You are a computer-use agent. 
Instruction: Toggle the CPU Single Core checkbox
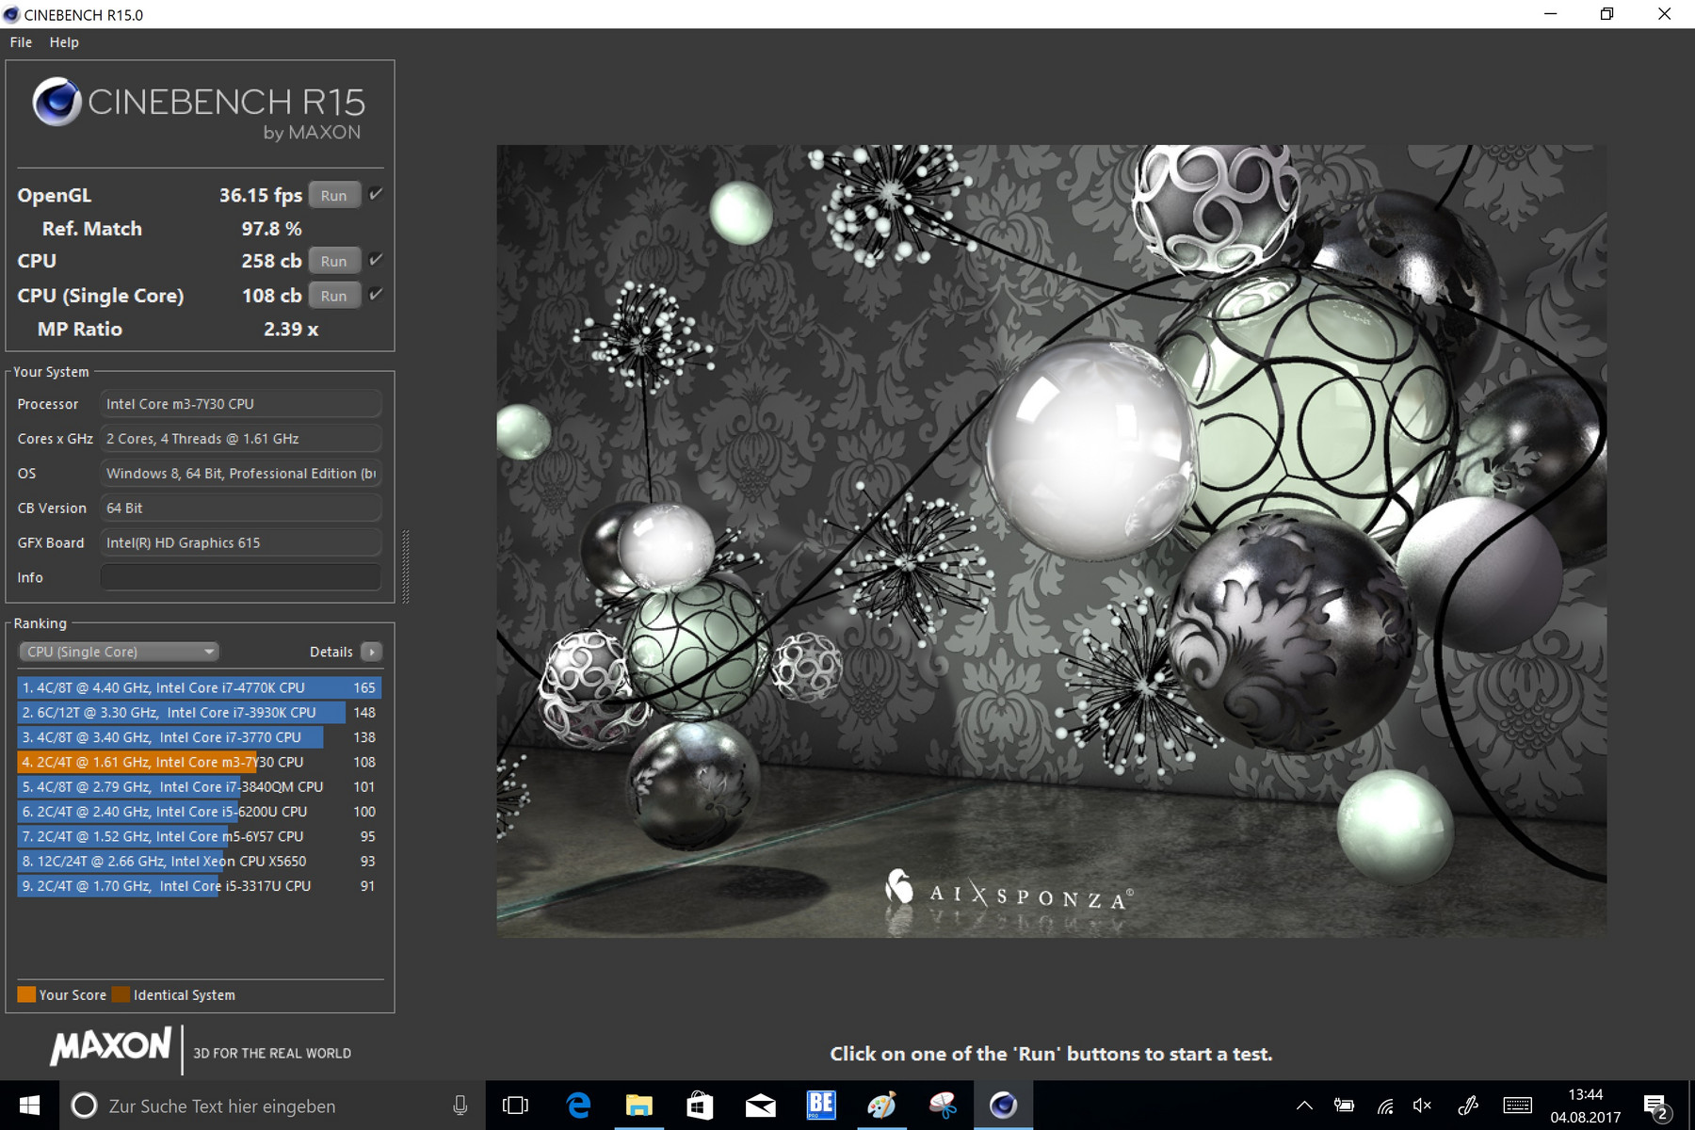[376, 295]
